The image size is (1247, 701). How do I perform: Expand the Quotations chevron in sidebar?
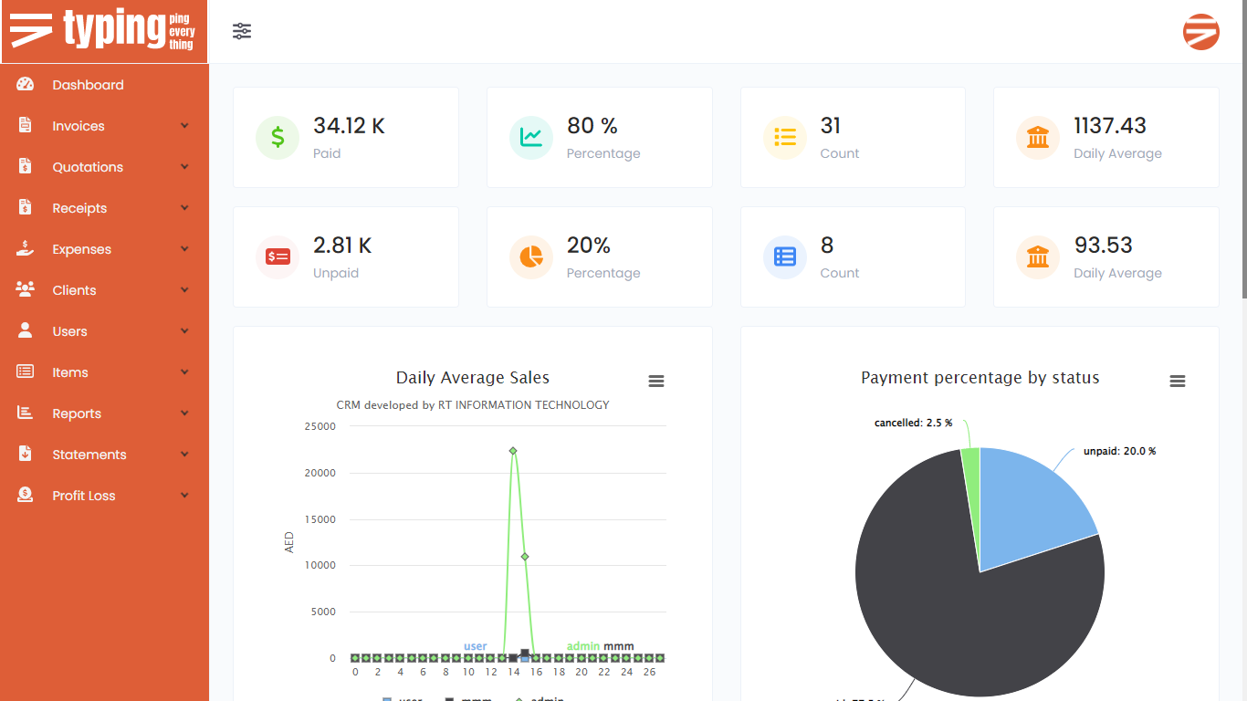tap(185, 167)
